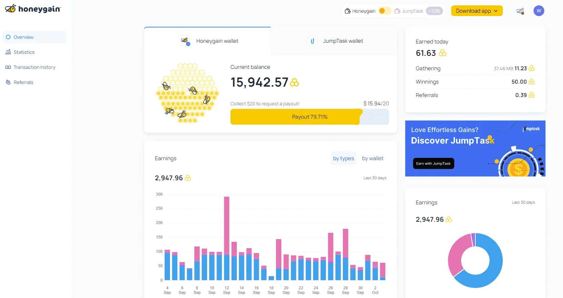This screenshot has width=563, height=298.
Task: Click the Discover JumpTask banner heading
Action: pyautogui.click(x=453, y=140)
